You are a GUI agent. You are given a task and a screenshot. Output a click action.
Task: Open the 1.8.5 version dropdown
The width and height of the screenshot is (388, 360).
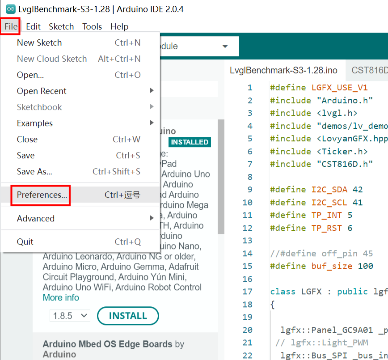[x=70, y=316]
